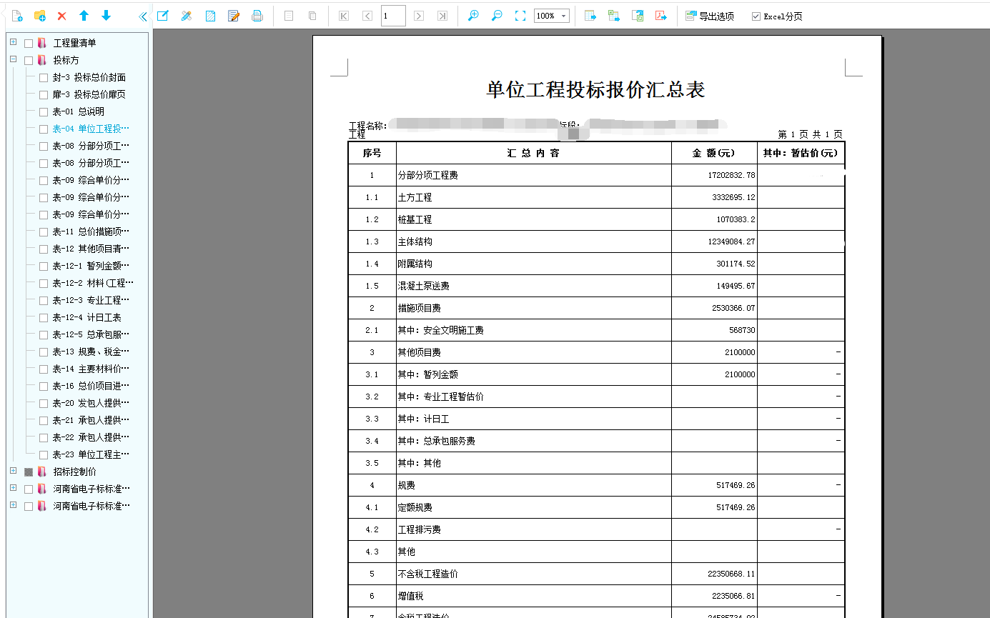Click the red X delete icon
The width and height of the screenshot is (990, 618).
[x=61, y=16]
